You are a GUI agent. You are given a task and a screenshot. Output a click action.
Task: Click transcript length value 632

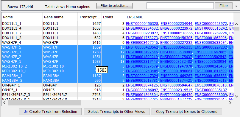point(97,38)
